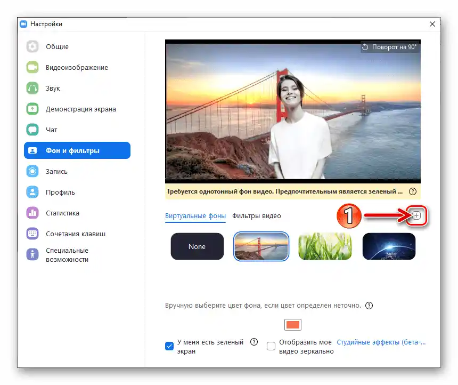The height and width of the screenshot is (385, 458).
Task: Go to Демонстрация экрана settings label
Action: point(81,109)
